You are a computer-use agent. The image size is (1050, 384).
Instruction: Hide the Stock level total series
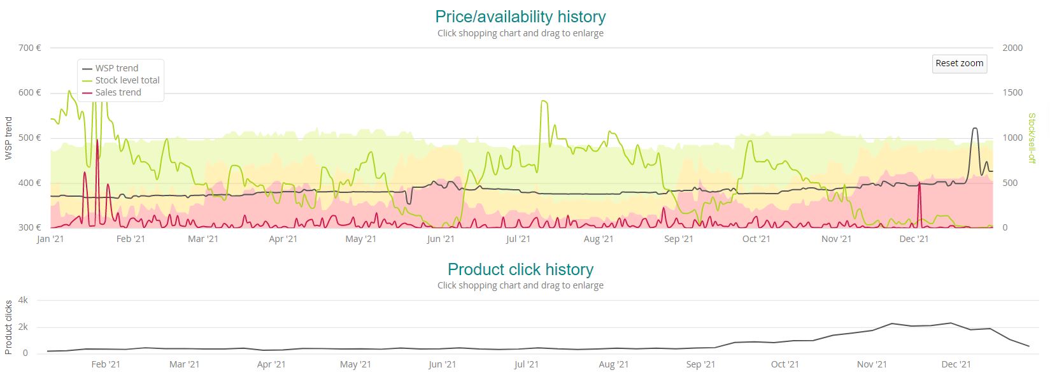pyautogui.click(x=127, y=80)
